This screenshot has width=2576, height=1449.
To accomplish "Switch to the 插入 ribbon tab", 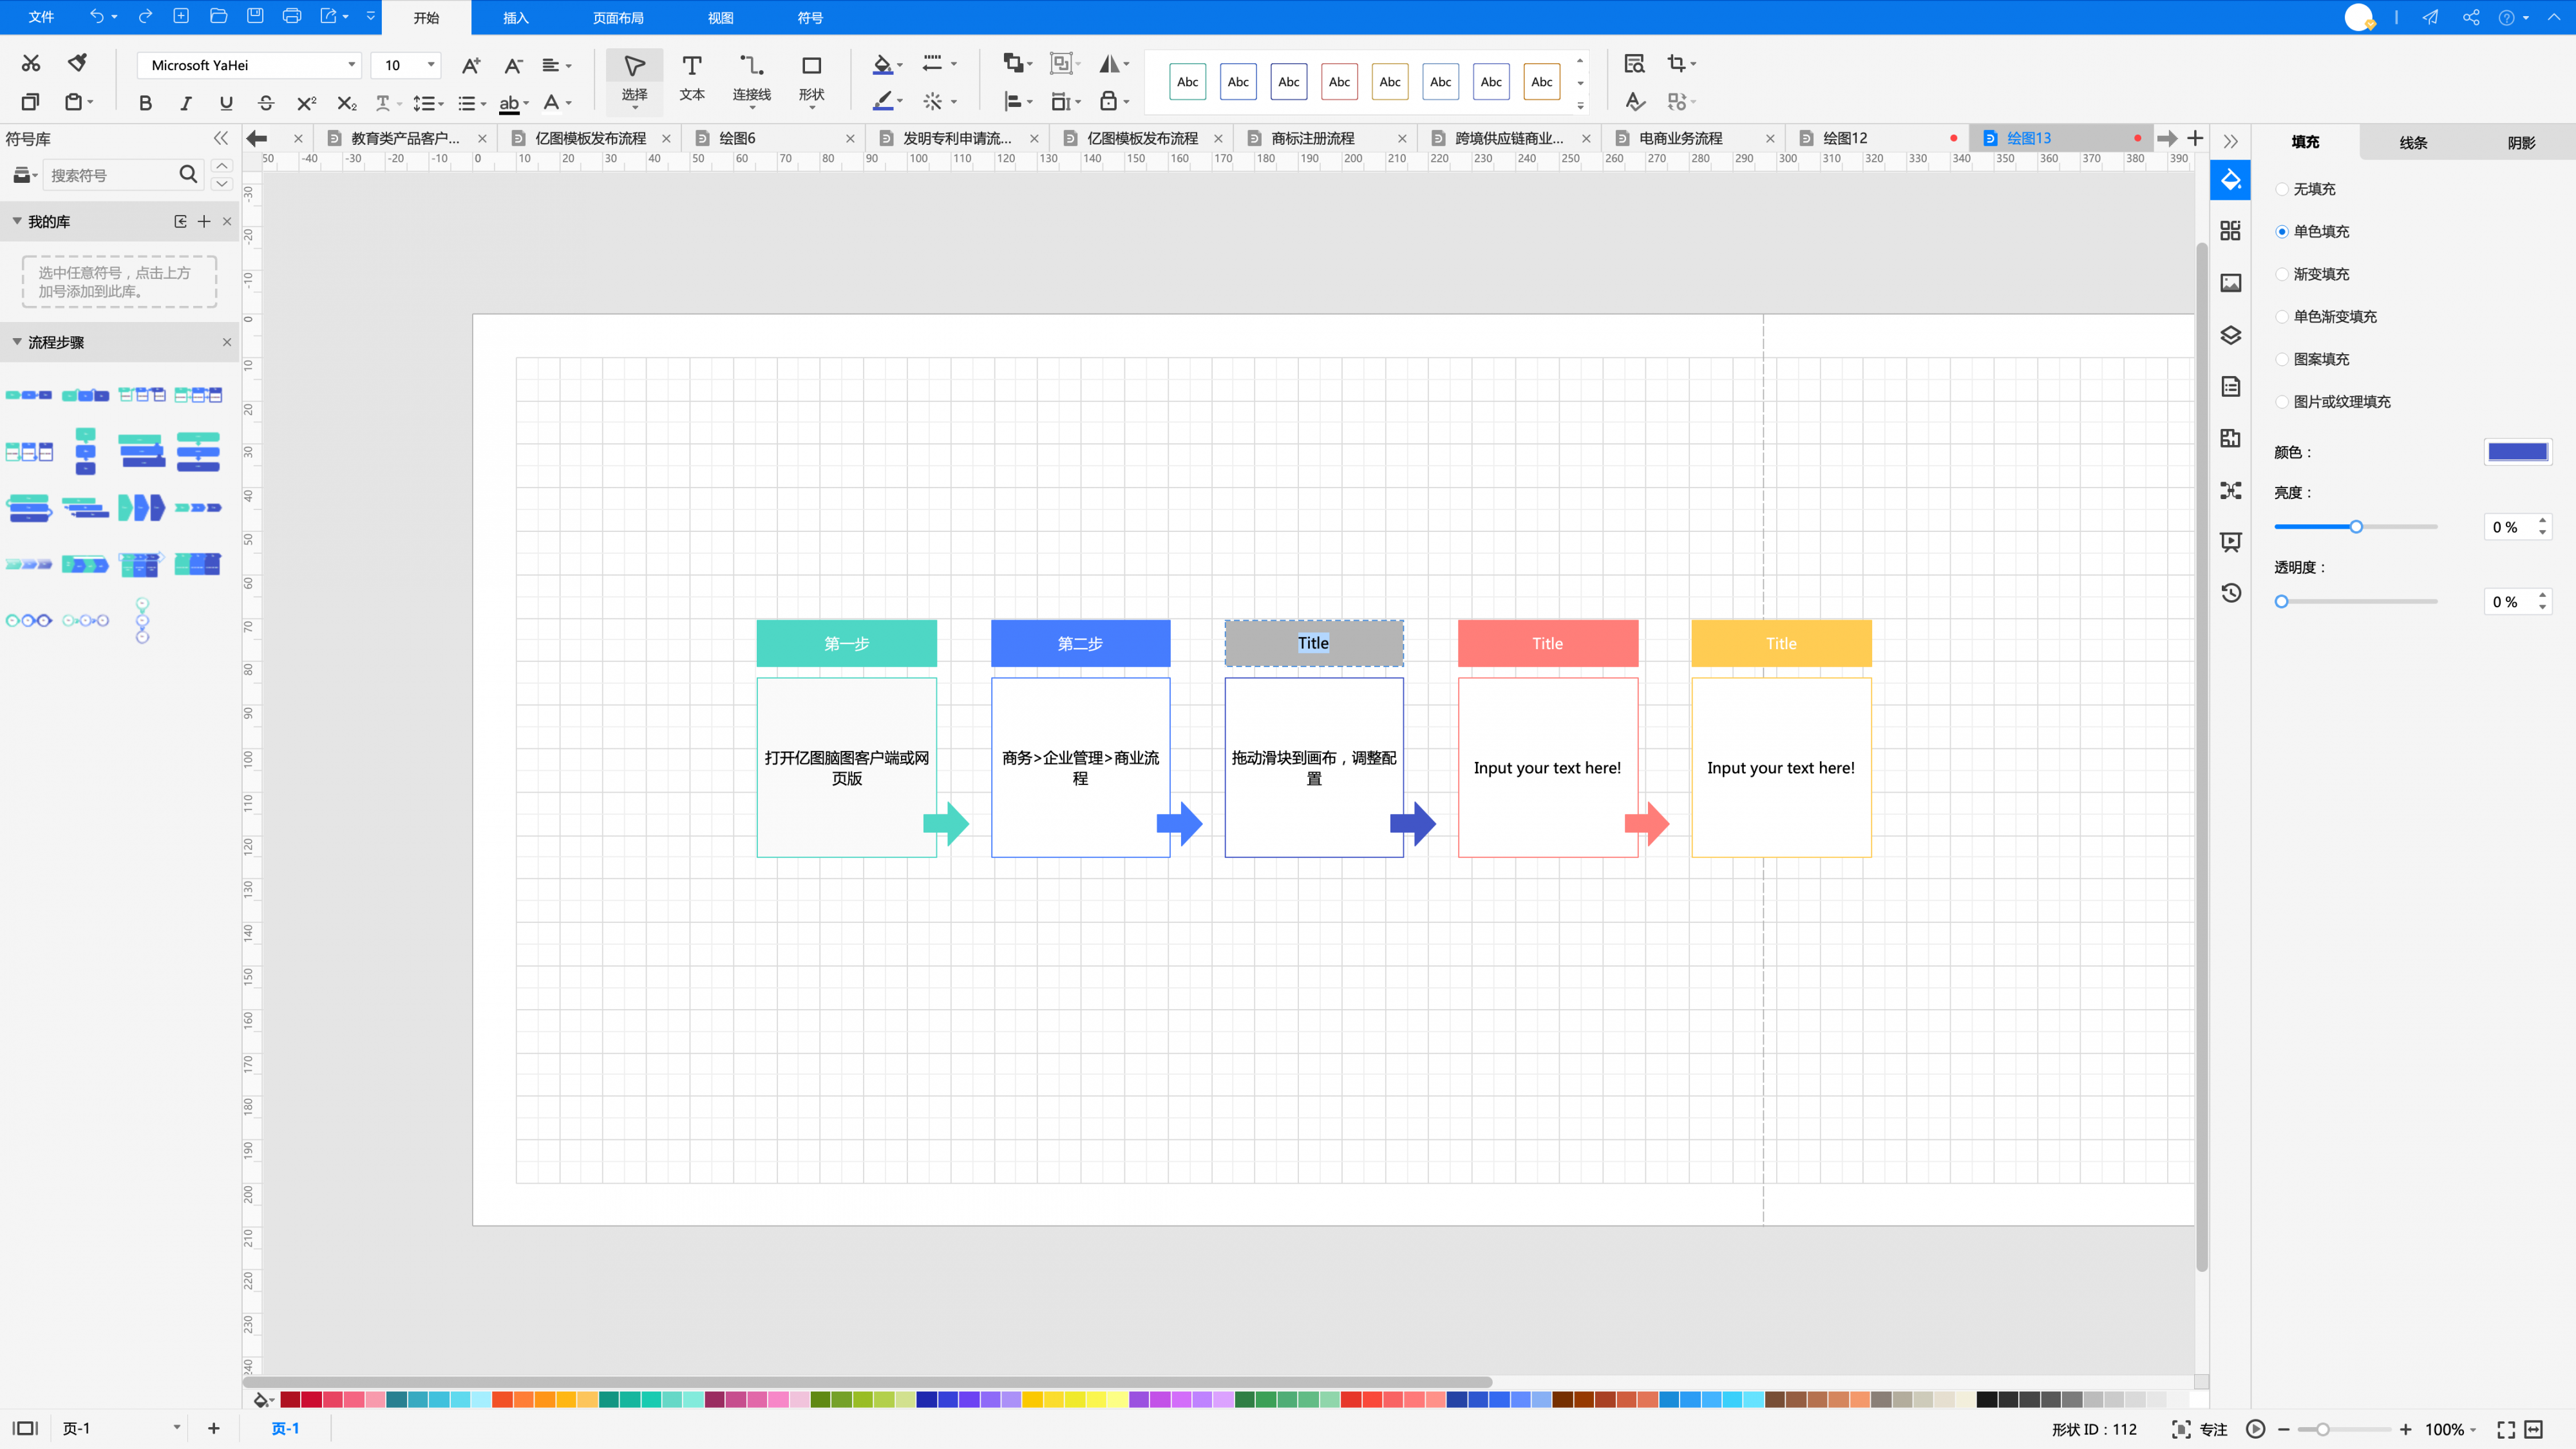I will pyautogui.click(x=515, y=18).
